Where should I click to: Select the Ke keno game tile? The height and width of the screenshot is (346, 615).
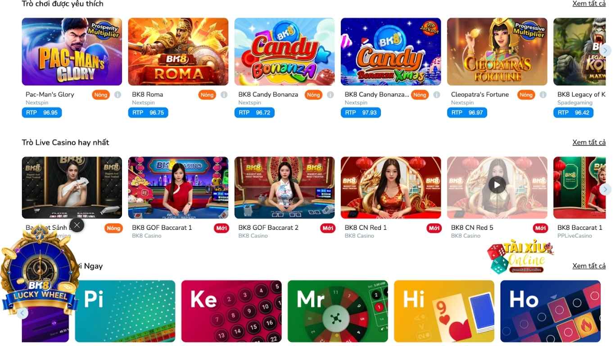pyautogui.click(x=231, y=311)
